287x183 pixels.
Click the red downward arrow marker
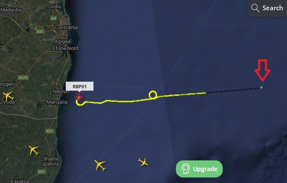pos(262,70)
